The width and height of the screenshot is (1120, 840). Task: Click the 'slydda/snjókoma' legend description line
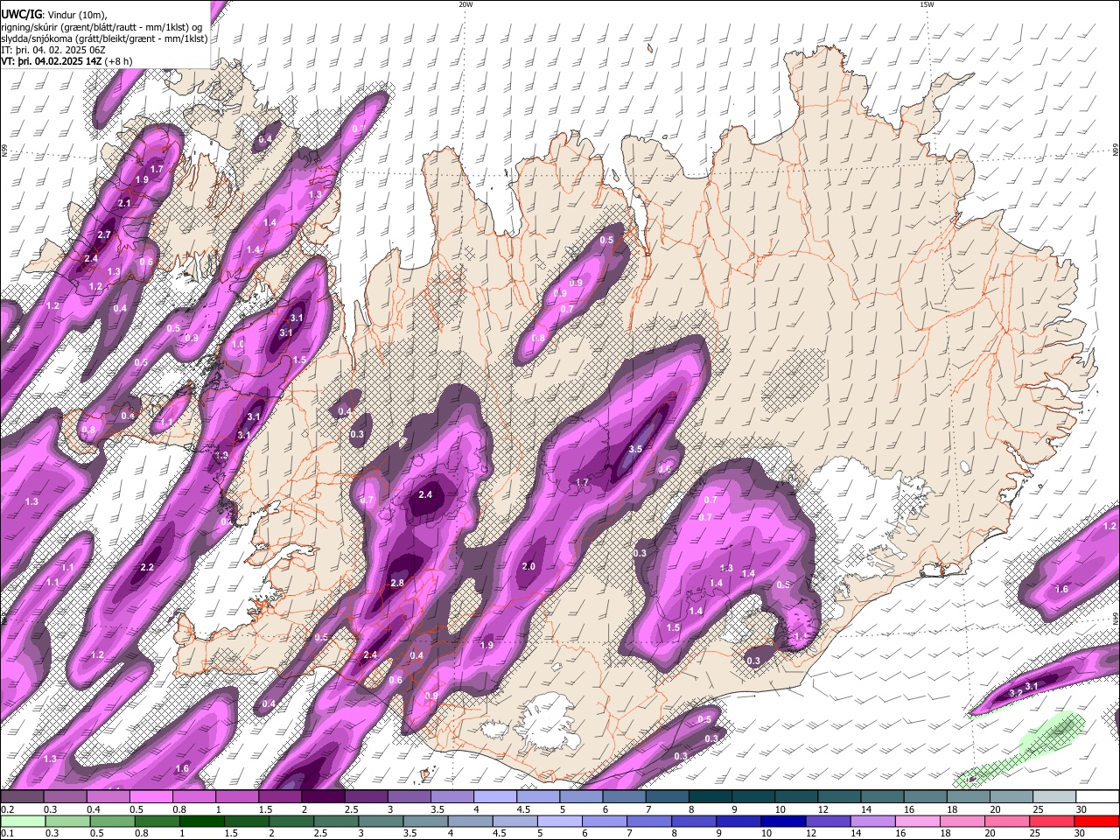coord(104,38)
